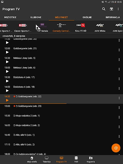This screenshot has height=164, width=123.
Task: Open the search magnifier icon
Action: pos(104,9)
